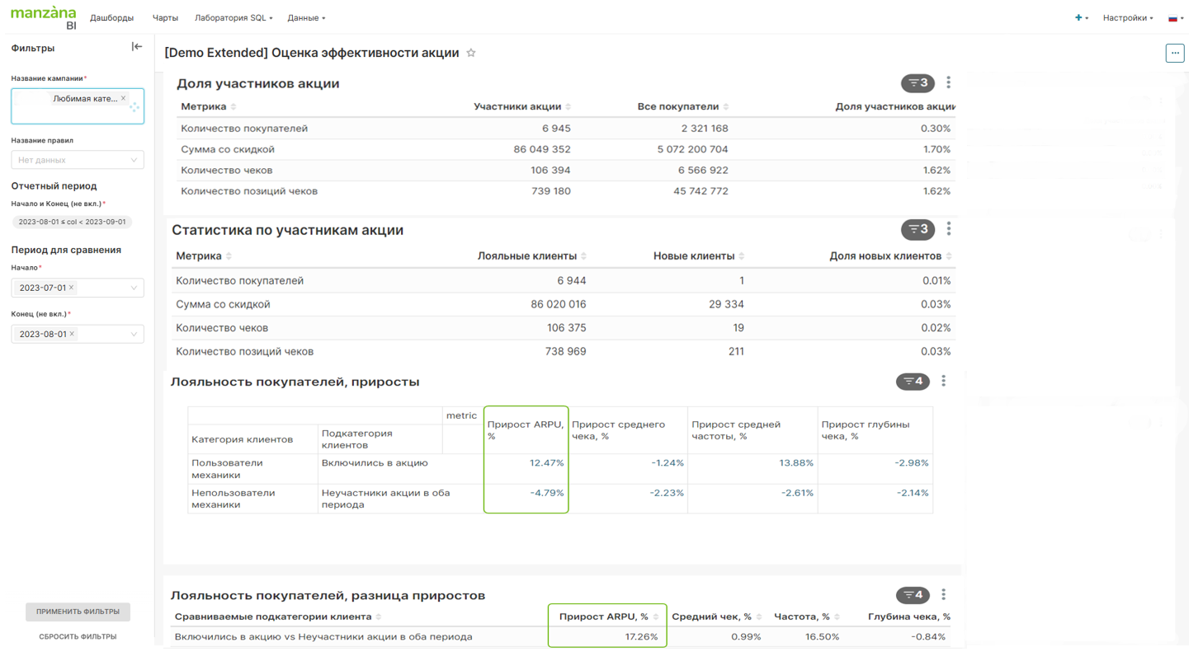This screenshot has height=661, width=1189.
Task: Click filter badge on Статистика по участникам акции
Action: [918, 229]
